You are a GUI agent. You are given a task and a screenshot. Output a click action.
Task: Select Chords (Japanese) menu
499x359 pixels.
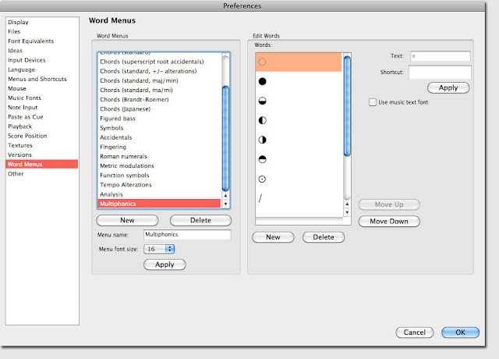coord(125,109)
